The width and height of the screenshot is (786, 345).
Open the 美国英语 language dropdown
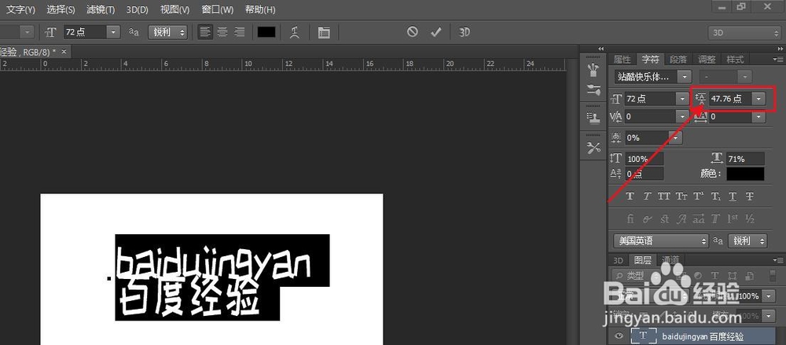[x=661, y=241]
